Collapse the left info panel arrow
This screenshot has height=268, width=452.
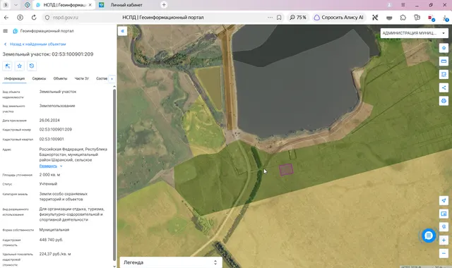[x=122, y=31]
